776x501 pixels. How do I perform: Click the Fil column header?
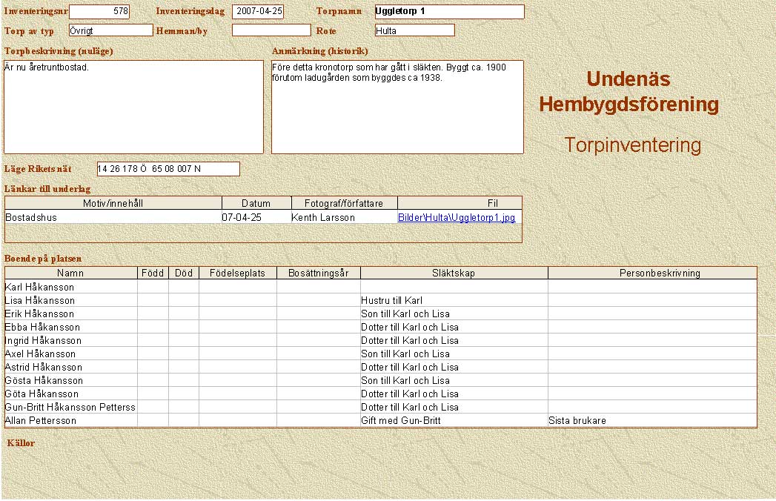[x=493, y=203]
